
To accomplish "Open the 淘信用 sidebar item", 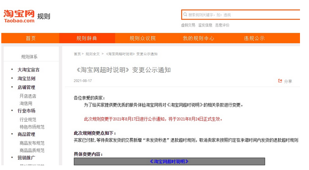I will (x=26, y=103).
